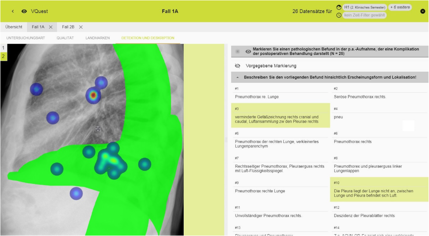Open the '+ 6 weitere' chip

pos(400,7)
